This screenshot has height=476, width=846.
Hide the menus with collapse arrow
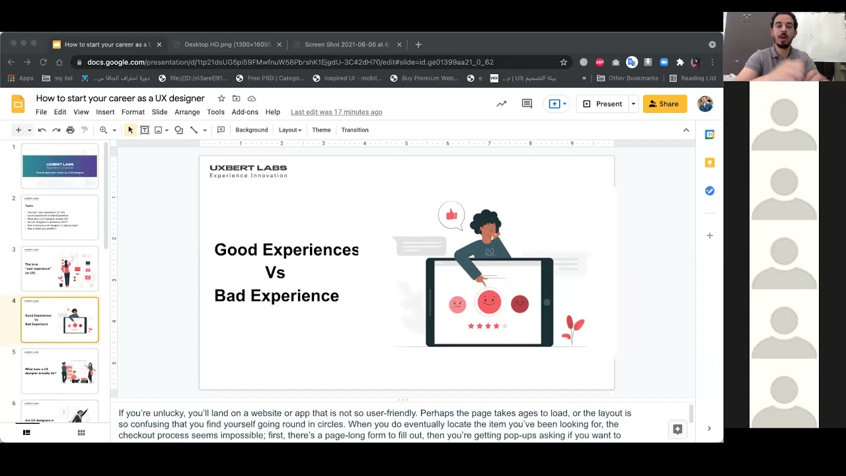click(x=686, y=130)
